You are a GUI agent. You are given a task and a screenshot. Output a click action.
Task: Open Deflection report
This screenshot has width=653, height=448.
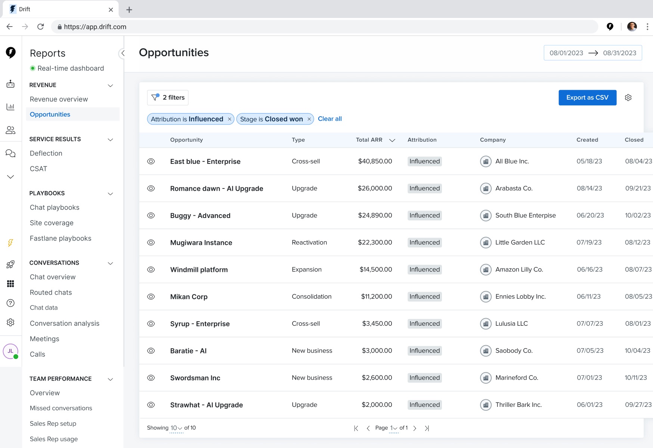(46, 153)
